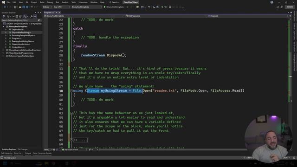Screen dimensions: 297x167
Task: Click the split editor icon above scrollbar
Action: [290, 16]
